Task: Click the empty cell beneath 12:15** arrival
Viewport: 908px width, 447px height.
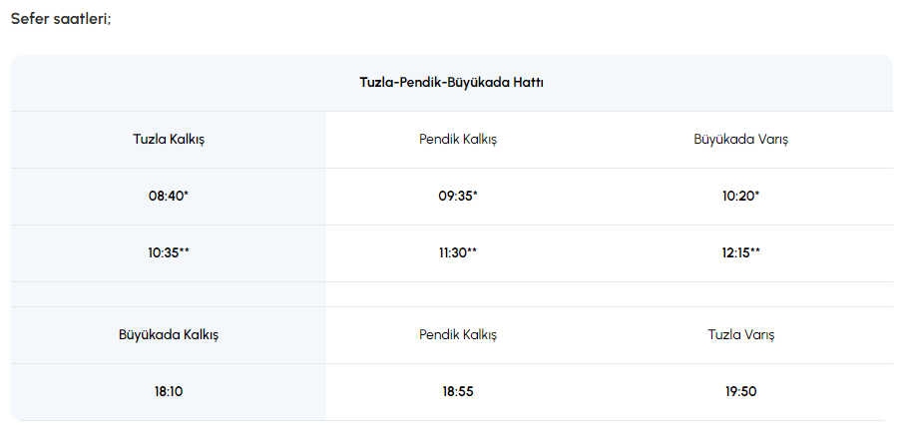Action: [x=740, y=294]
